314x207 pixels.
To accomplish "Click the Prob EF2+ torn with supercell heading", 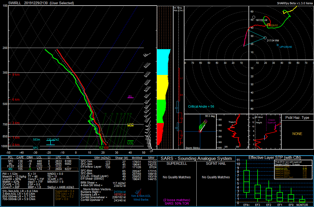I will pos(288,162).
